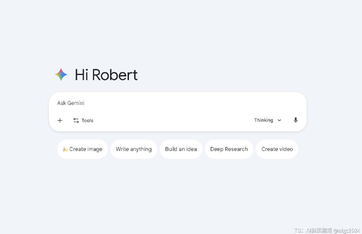The height and width of the screenshot is (234, 362).
Task: Start Deep Research from the suggestion chip
Action: pos(229,149)
